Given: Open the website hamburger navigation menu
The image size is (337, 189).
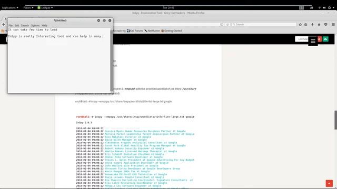Looking at the screenshot, I should 313,41.
